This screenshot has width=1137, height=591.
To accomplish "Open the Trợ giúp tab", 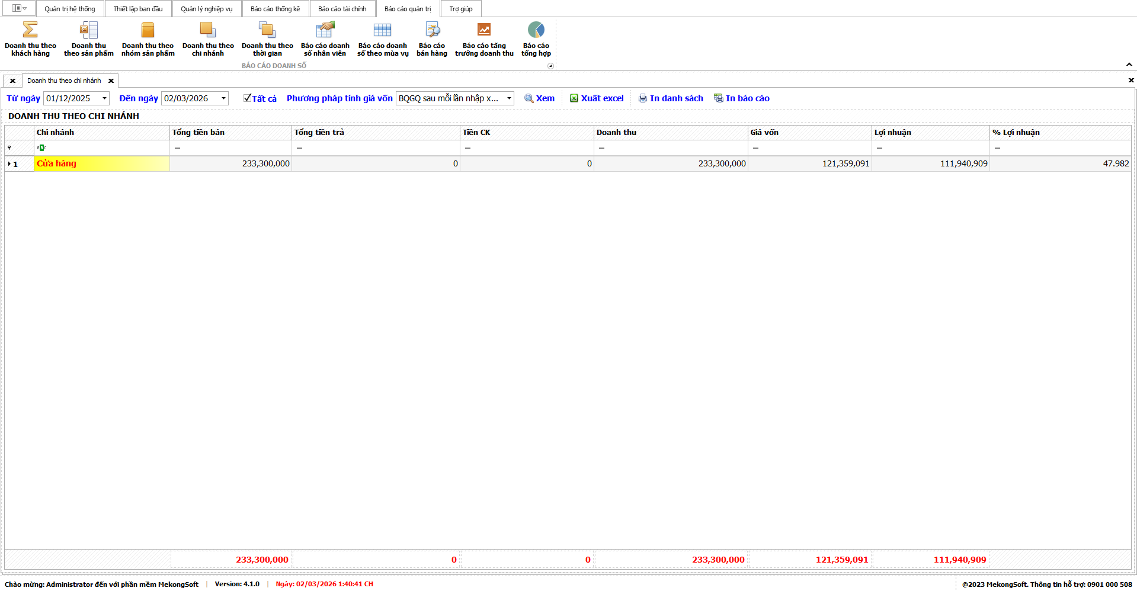I will pyautogui.click(x=461, y=9).
